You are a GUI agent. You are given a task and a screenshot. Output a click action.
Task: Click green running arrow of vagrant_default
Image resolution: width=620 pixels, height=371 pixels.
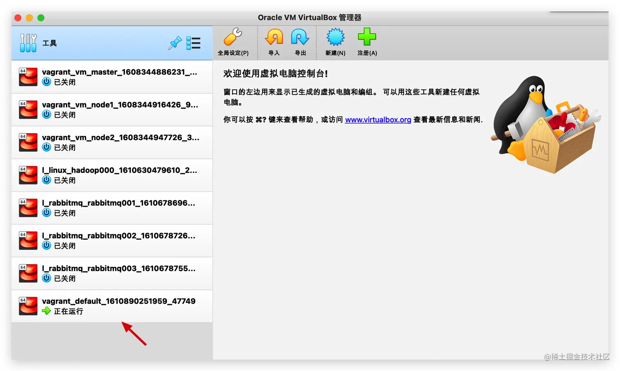click(47, 311)
